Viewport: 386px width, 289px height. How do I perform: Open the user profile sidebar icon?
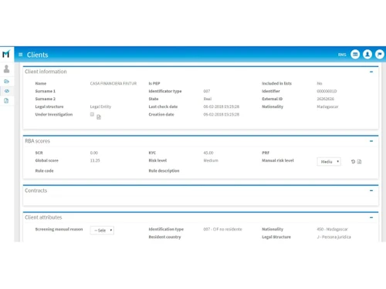tap(7, 69)
